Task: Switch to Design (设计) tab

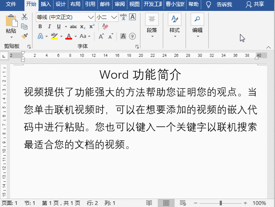Action: click(60, 4)
